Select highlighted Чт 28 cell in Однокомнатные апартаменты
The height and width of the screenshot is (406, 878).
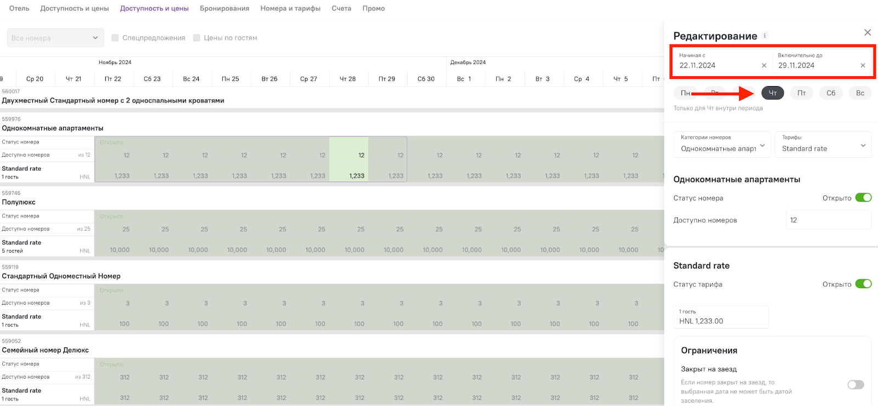[x=348, y=159]
